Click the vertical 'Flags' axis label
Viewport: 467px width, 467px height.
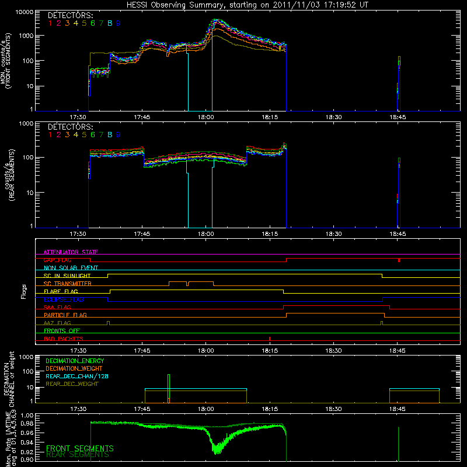pos(24,291)
